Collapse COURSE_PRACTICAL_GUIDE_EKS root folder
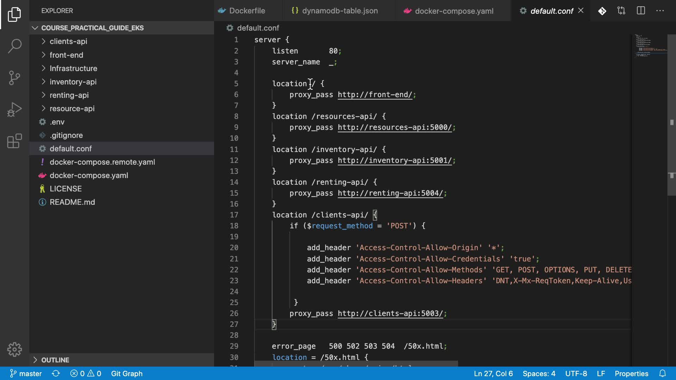Screen dimensions: 676x380 pyautogui.click(x=92, y=28)
